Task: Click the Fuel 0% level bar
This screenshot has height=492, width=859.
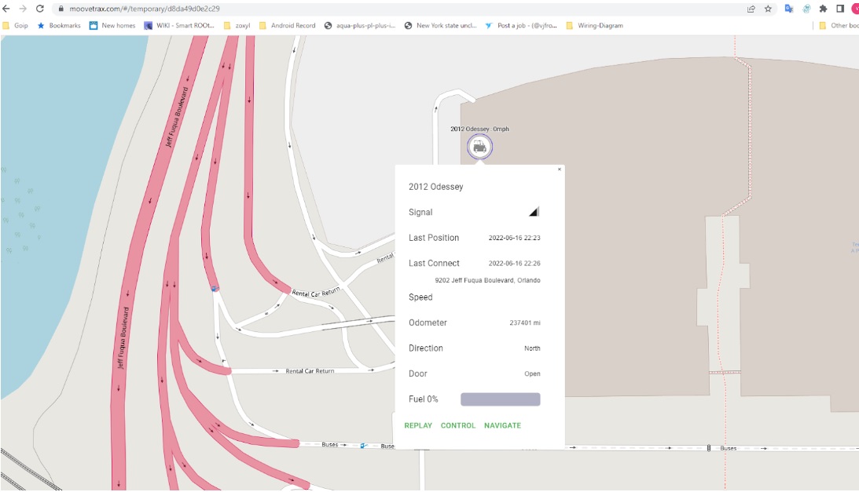Action: pyautogui.click(x=500, y=399)
